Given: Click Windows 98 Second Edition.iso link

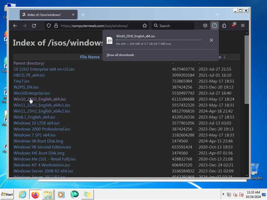Looking at the screenshot, I should pos(42,147).
